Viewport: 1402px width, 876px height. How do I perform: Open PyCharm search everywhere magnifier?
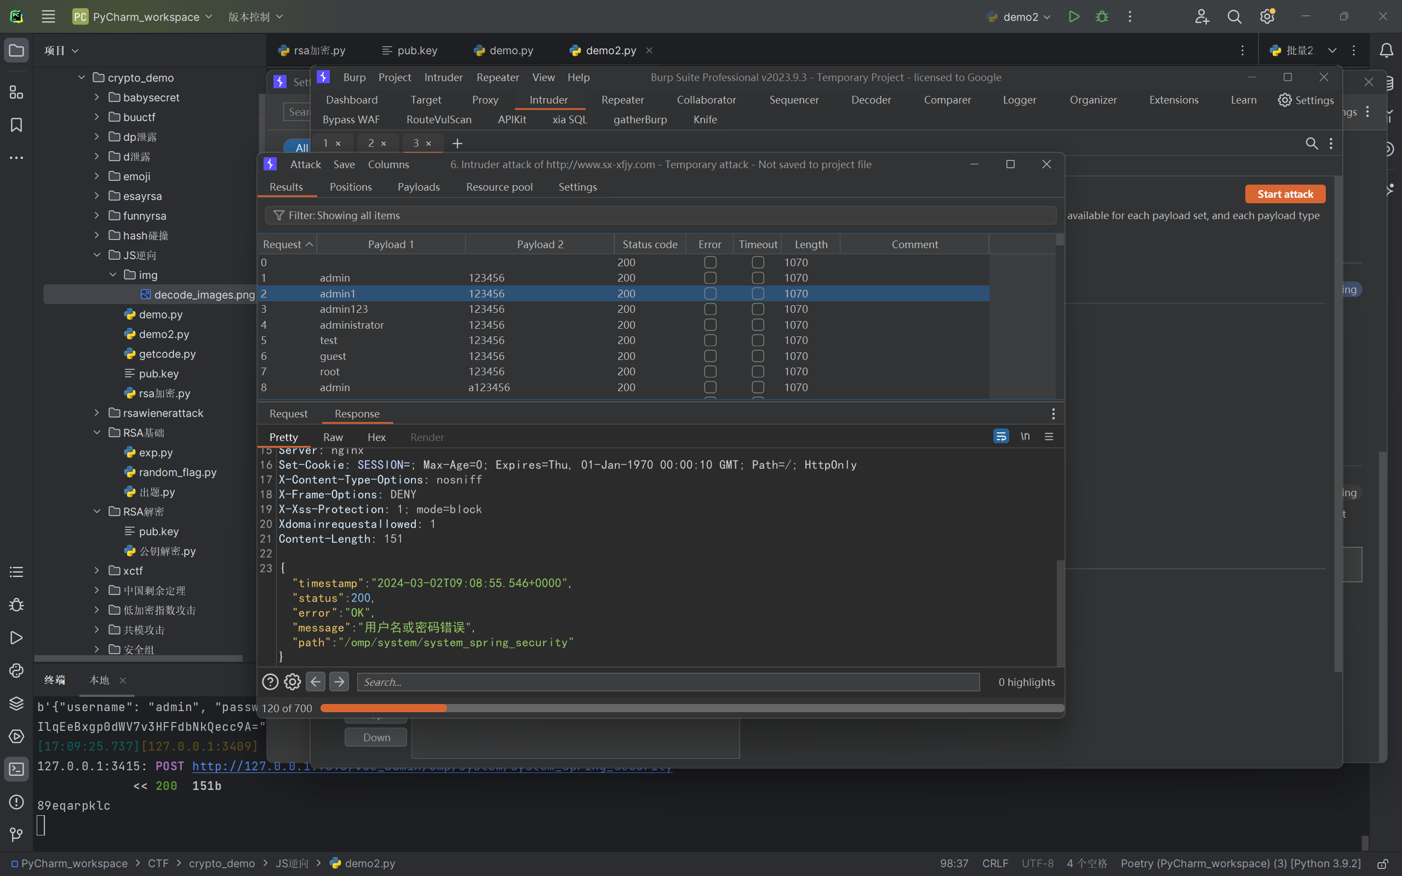(1234, 17)
